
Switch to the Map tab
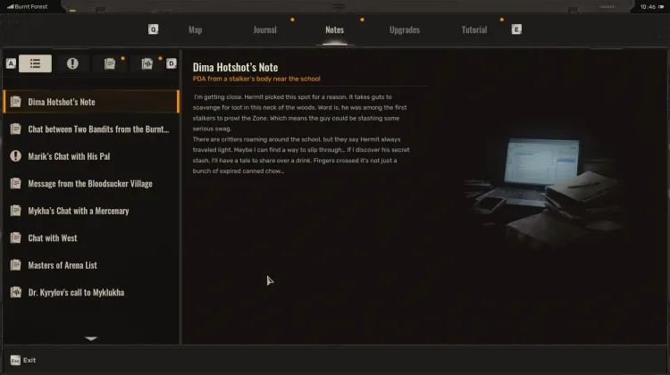click(196, 29)
